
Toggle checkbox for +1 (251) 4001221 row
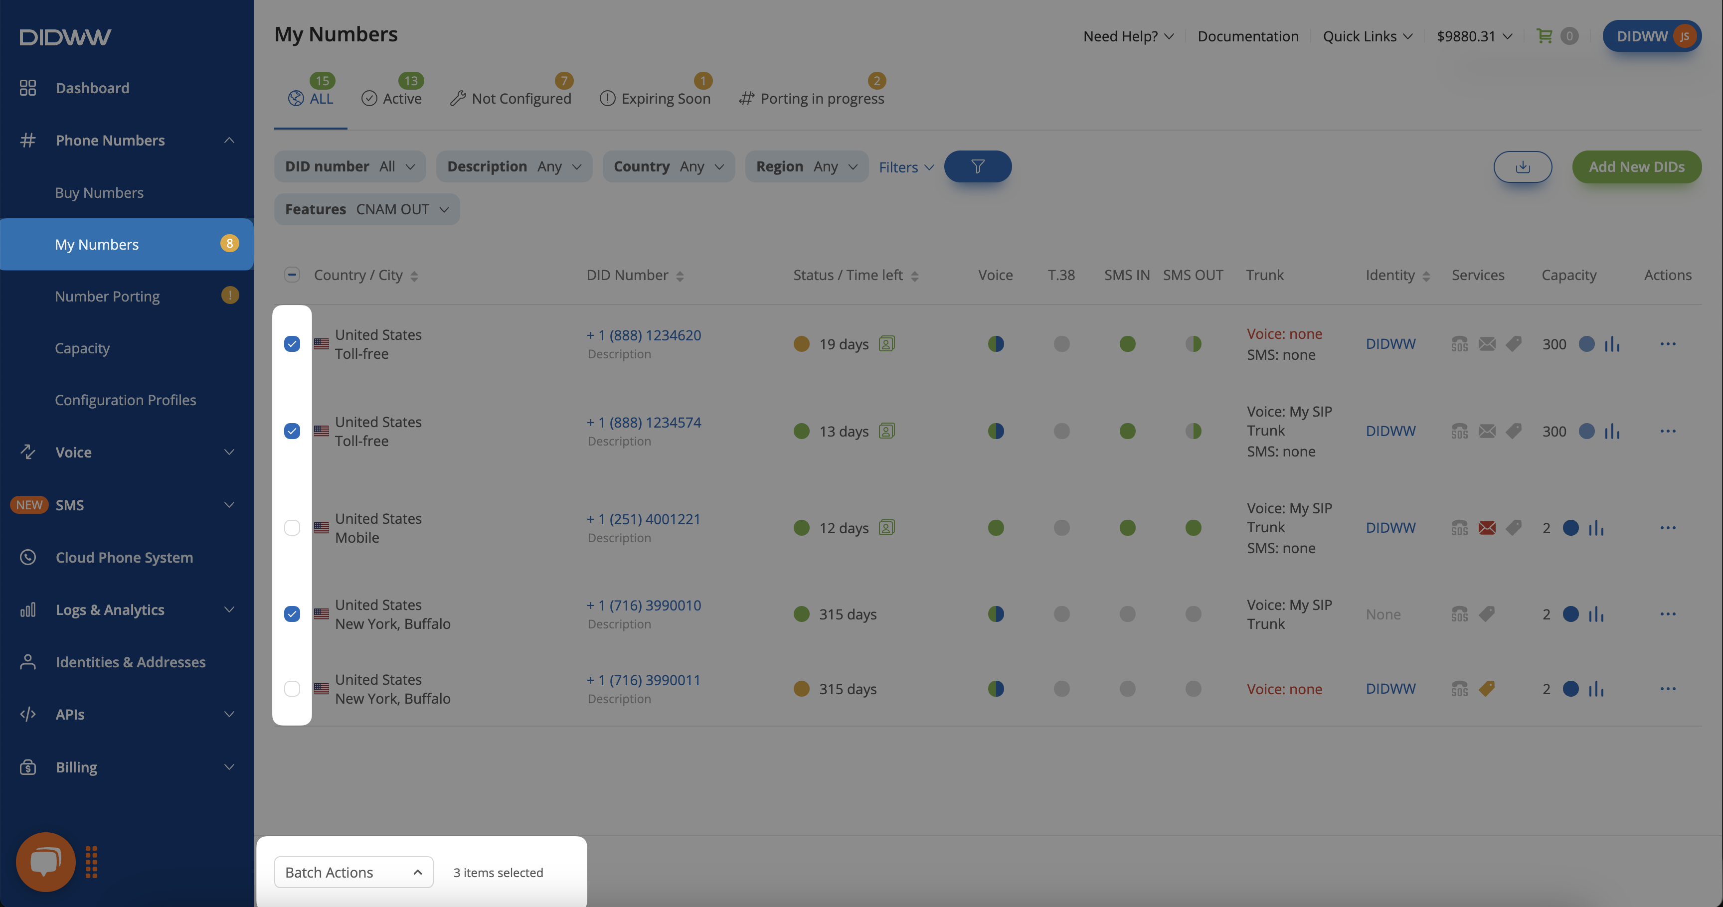[292, 526]
